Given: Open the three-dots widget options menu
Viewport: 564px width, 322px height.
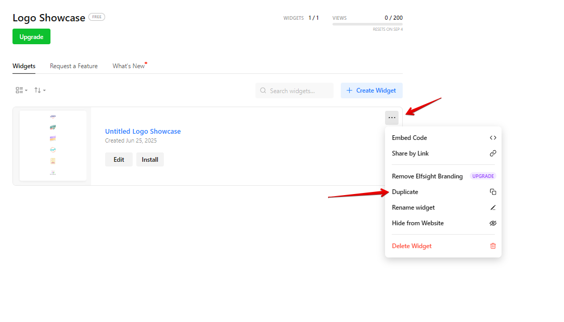Looking at the screenshot, I should coord(392,118).
